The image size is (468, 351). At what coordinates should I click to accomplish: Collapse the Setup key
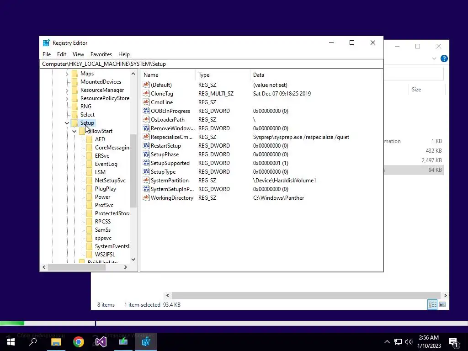(67, 123)
